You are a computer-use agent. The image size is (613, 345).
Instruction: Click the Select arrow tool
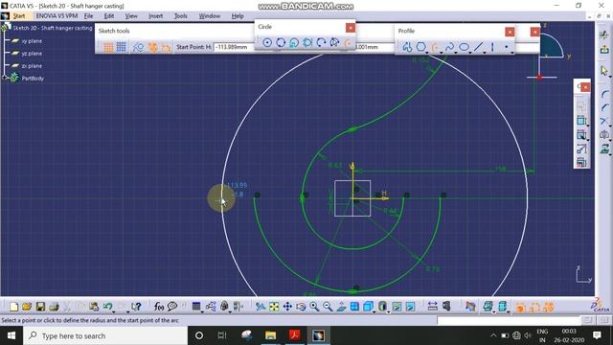pos(604,70)
